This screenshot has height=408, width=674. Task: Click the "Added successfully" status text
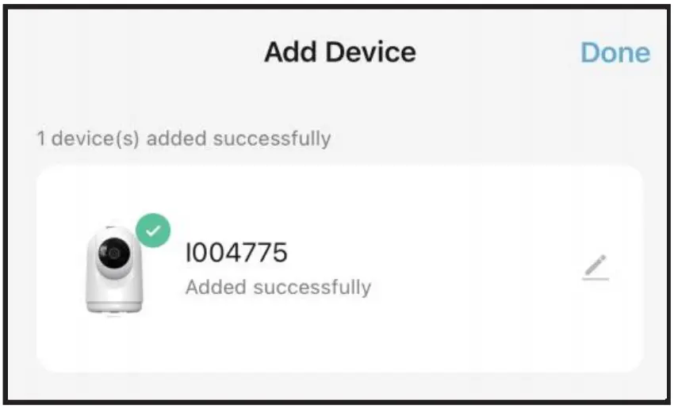click(278, 286)
